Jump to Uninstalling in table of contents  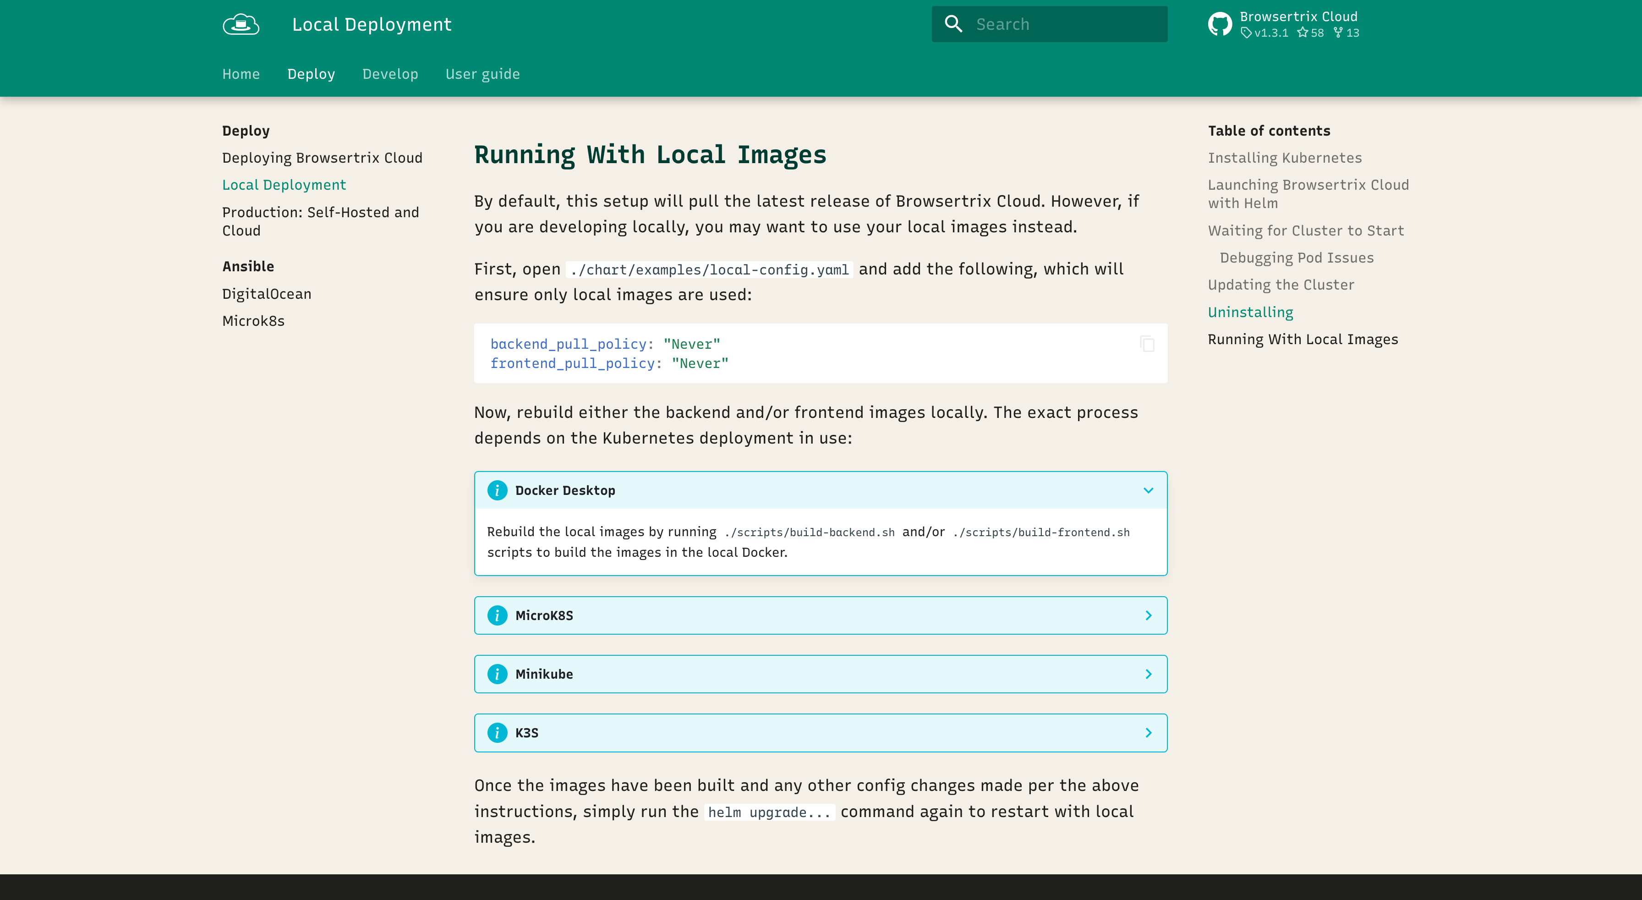coord(1250,313)
